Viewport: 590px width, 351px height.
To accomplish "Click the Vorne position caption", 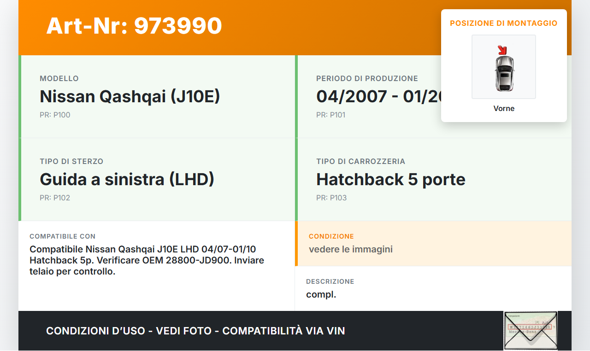I will (504, 109).
